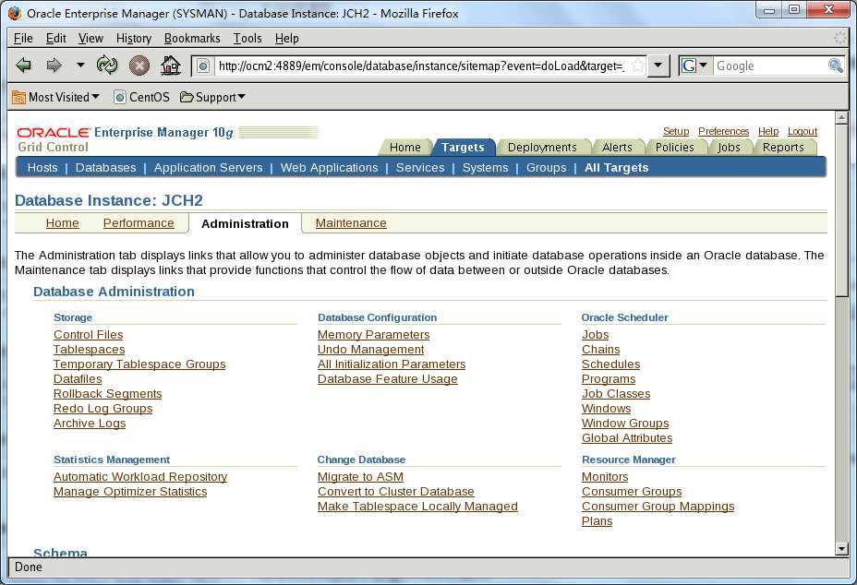Click the vertical scrollbar up arrow

click(841, 117)
